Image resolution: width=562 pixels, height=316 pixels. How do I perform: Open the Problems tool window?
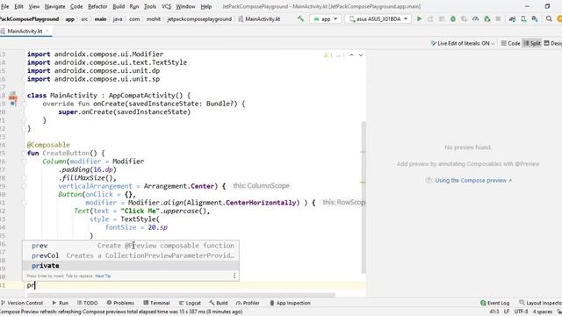[x=120, y=303]
